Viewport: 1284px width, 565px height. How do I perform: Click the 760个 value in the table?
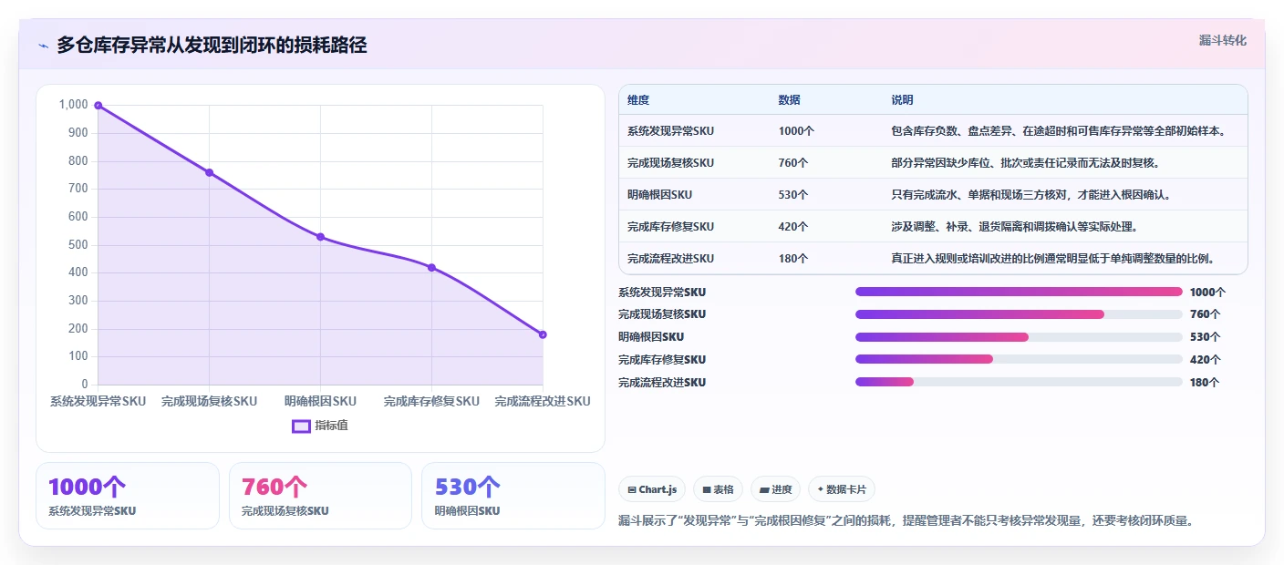(793, 163)
